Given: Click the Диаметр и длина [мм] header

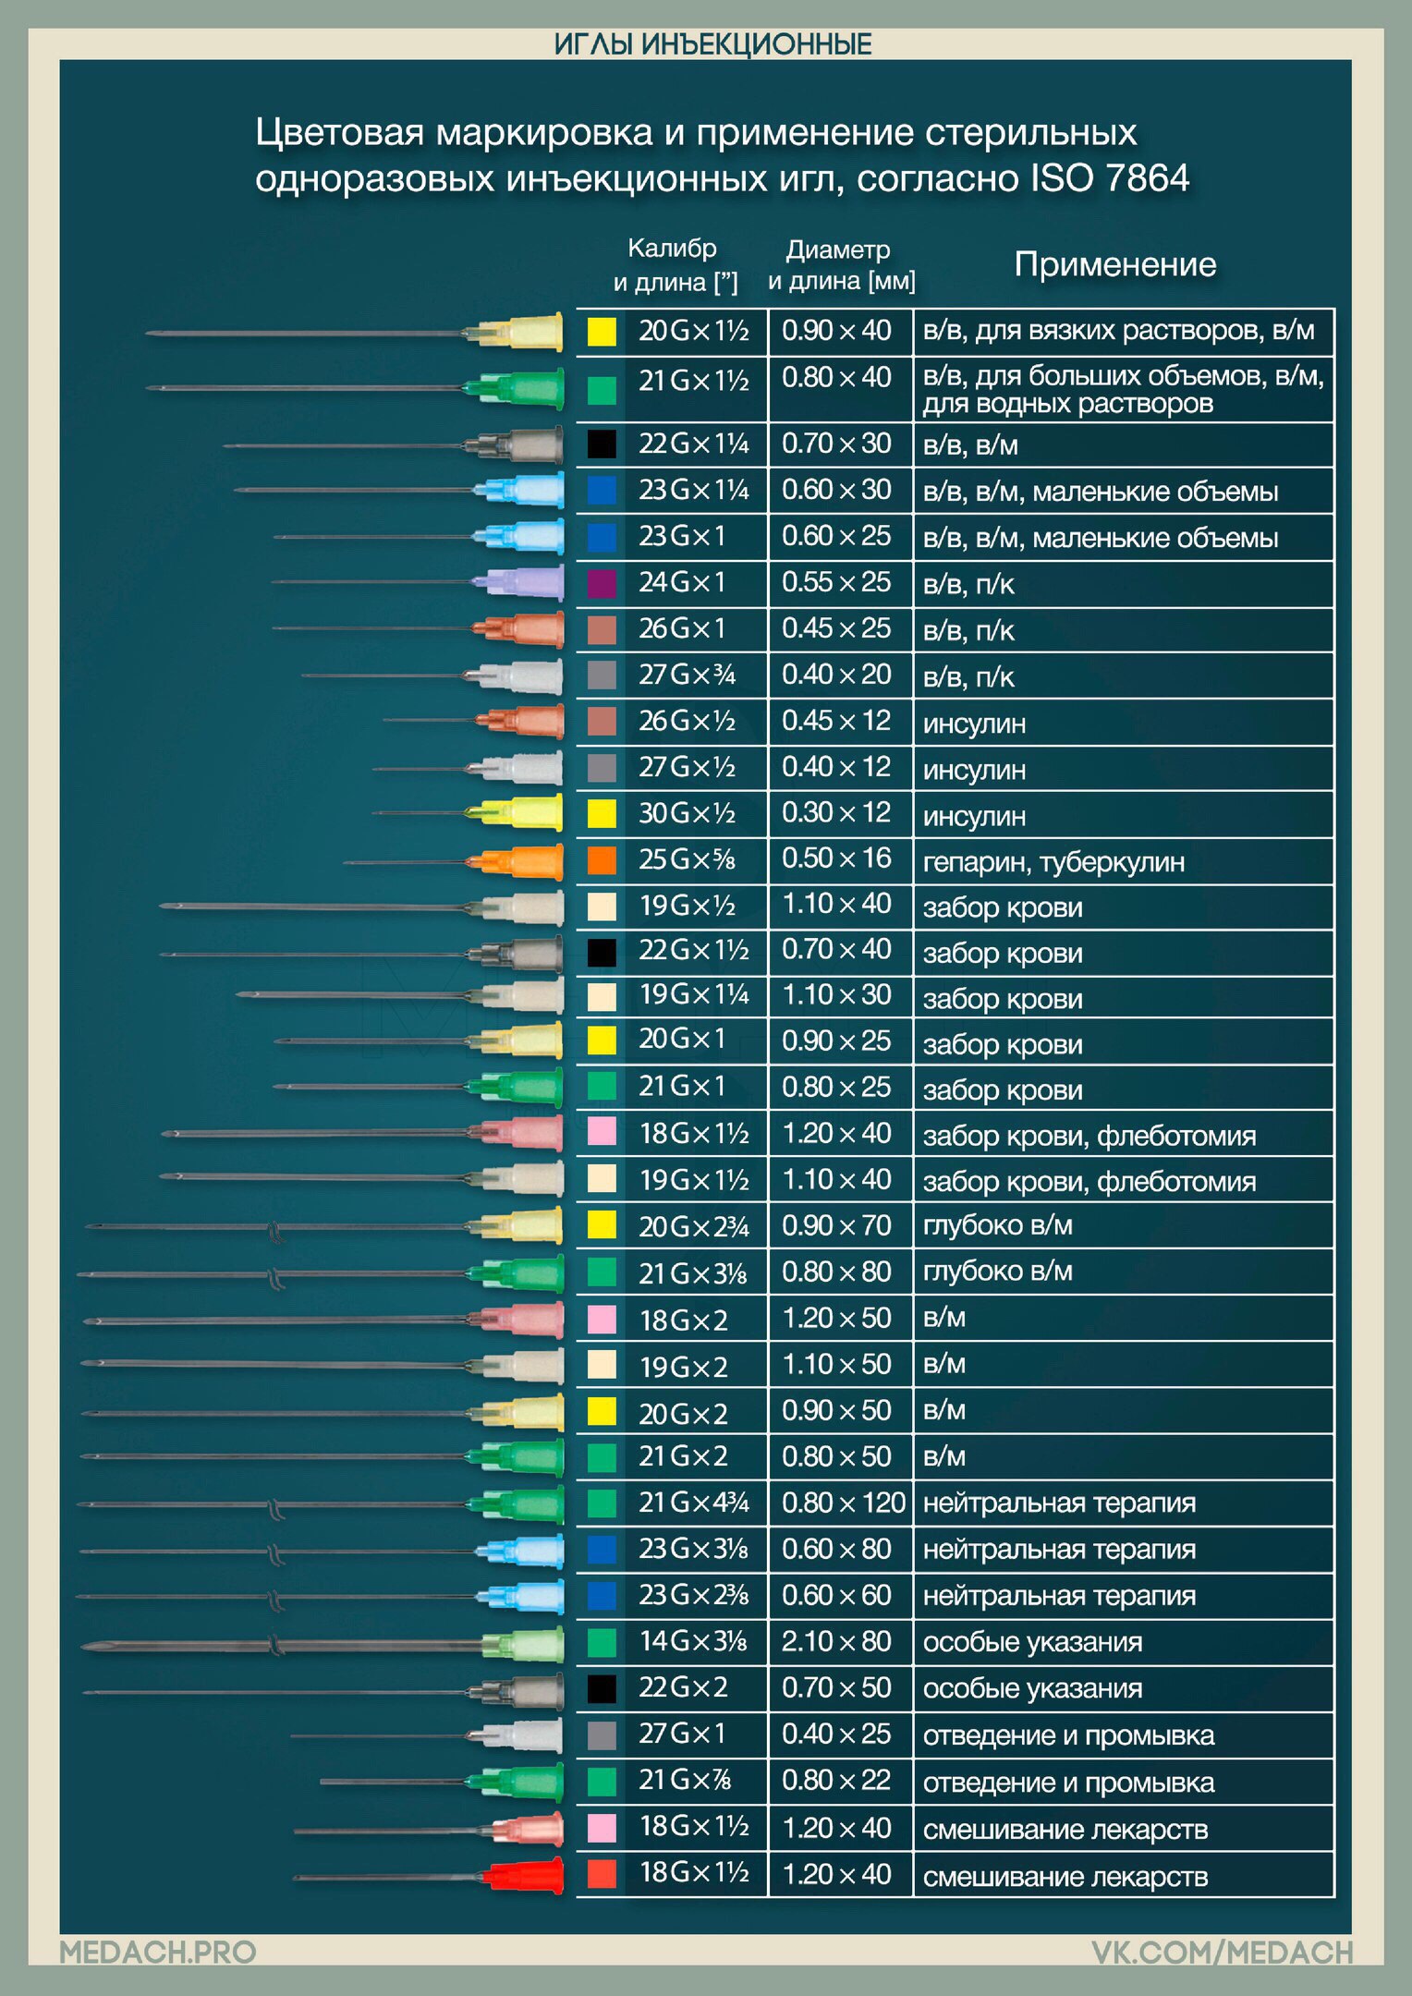Looking at the screenshot, I should (841, 264).
